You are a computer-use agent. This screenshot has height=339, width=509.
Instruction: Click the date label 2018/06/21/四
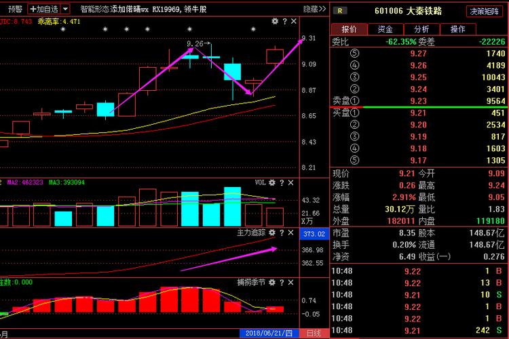(269, 334)
